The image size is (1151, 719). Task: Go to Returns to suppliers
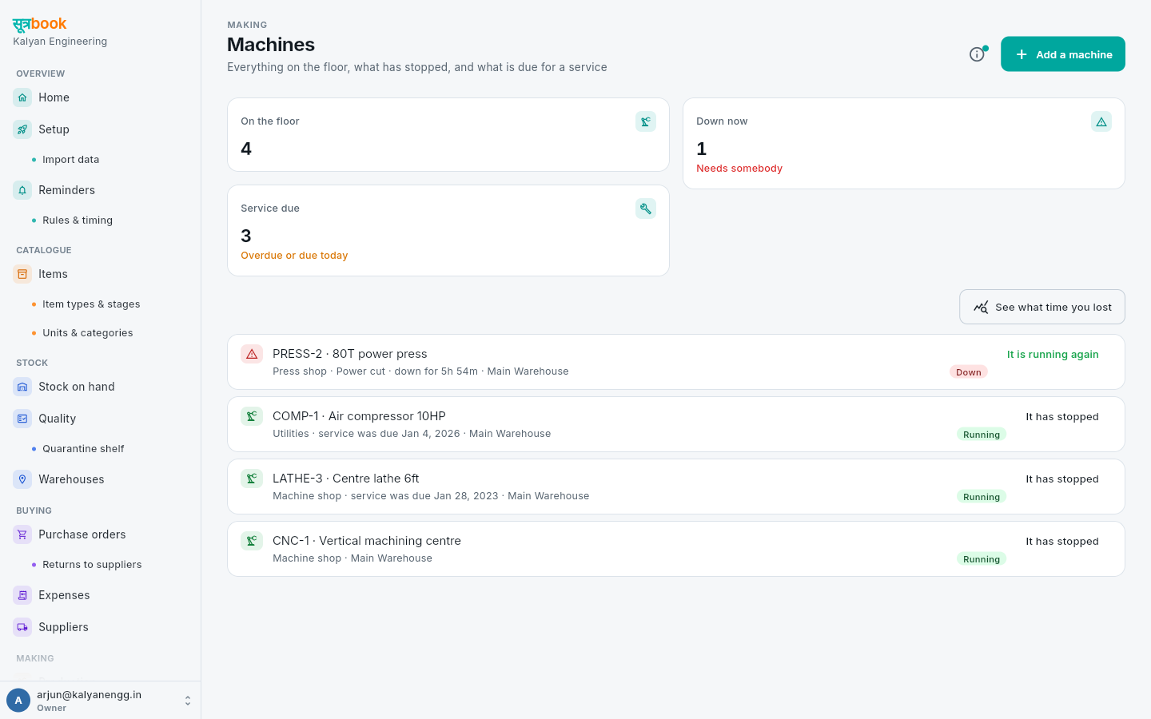pos(92,565)
